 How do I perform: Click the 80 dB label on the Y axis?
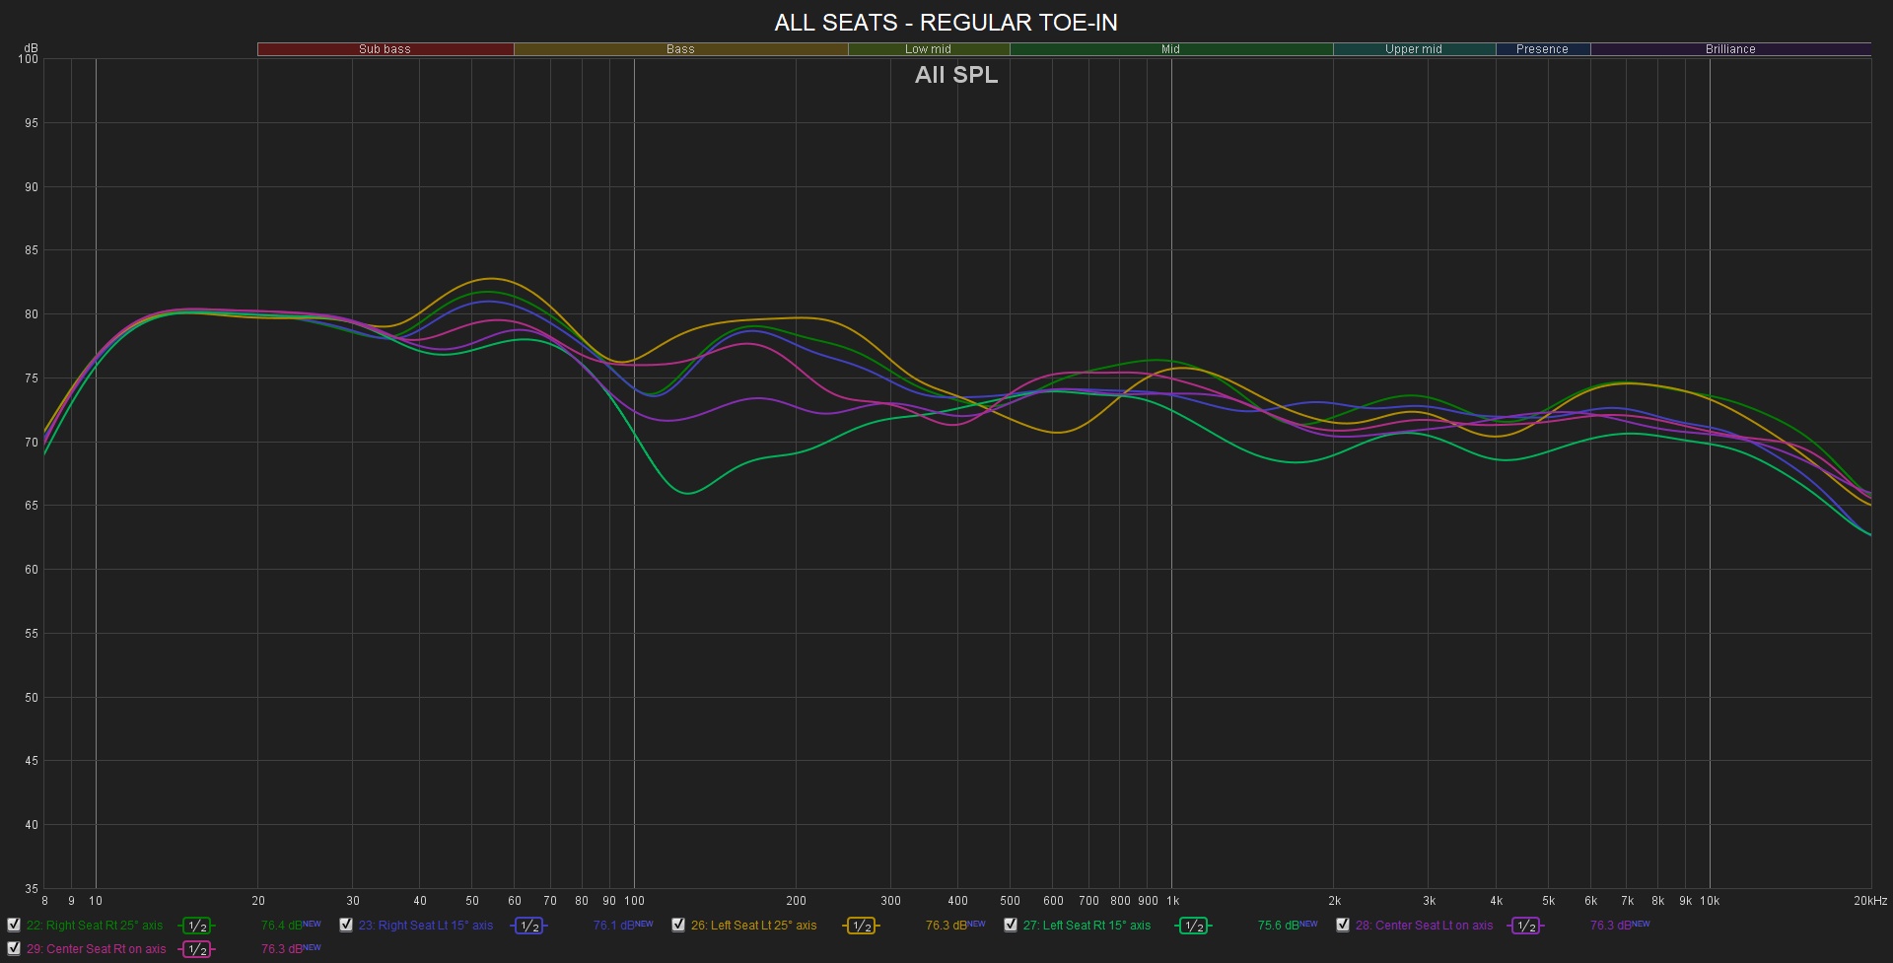[32, 314]
